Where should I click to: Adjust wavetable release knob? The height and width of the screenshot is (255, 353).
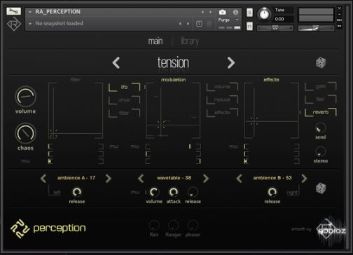point(193,192)
